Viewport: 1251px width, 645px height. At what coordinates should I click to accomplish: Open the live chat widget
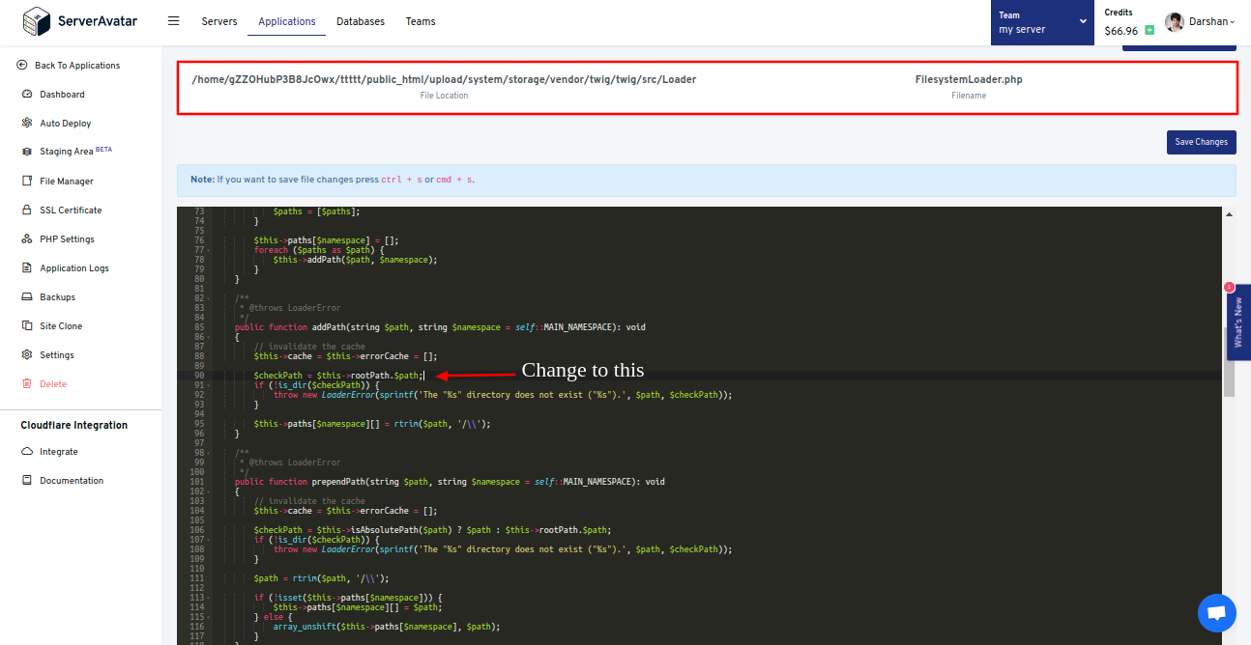click(1216, 613)
